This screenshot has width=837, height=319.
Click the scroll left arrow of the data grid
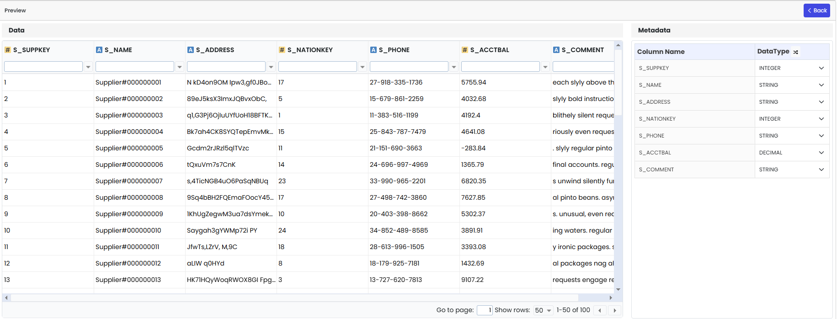[6, 298]
